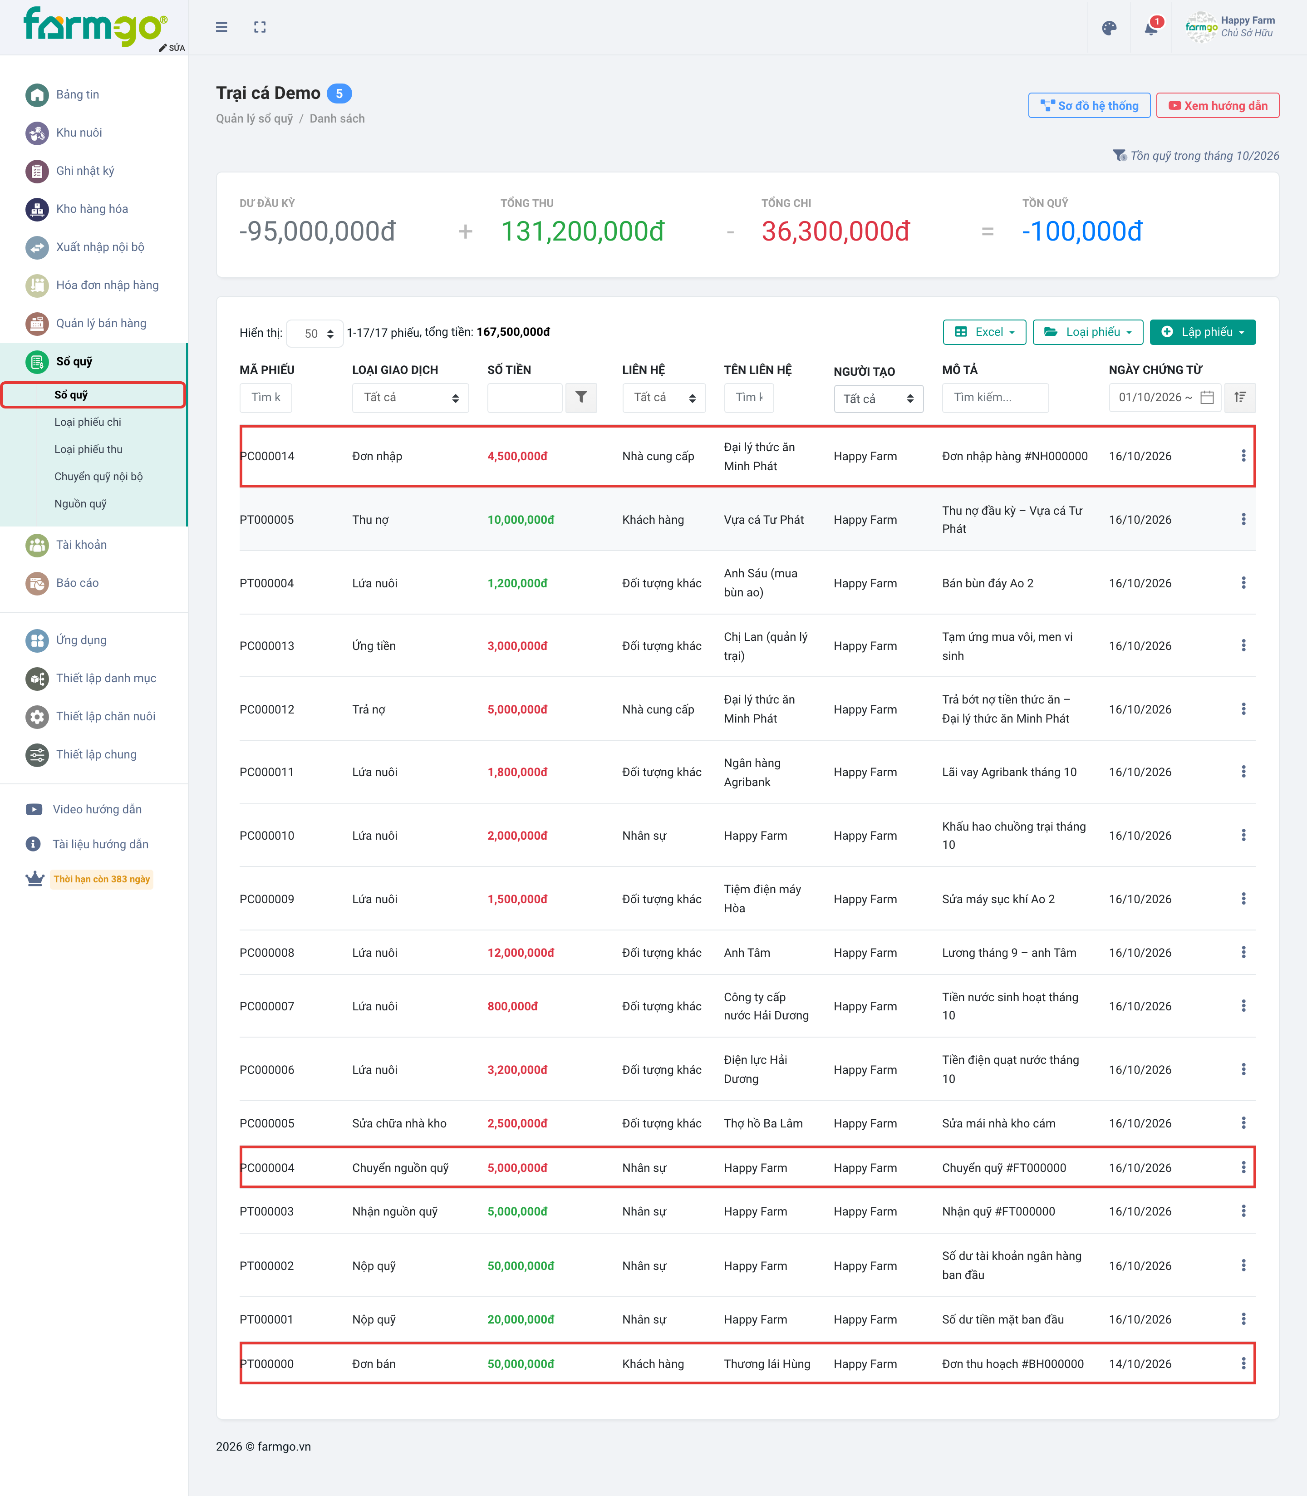
Task: Expand the Loại phiếu dropdown button
Action: click(x=1088, y=332)
